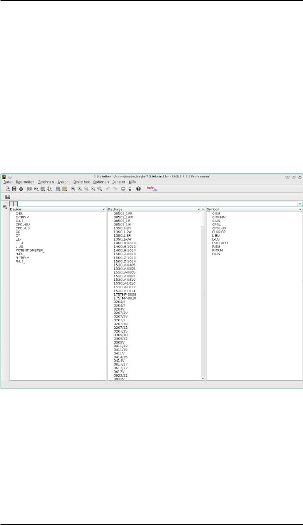Open the Zeichnen menu
The image size is (303, 525).
click(x=46, y=182)
